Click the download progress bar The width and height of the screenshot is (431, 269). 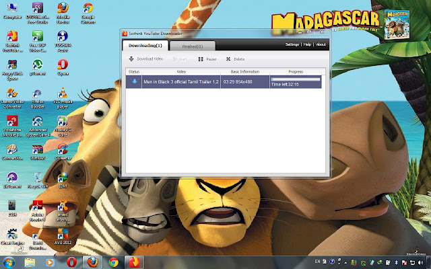point(296,79)
